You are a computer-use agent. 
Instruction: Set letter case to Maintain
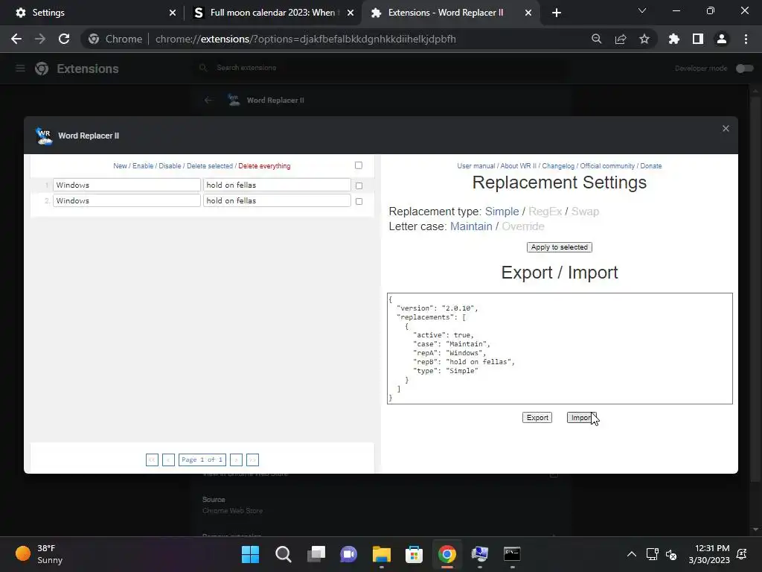pyautogui.click(x=471, y=226)
